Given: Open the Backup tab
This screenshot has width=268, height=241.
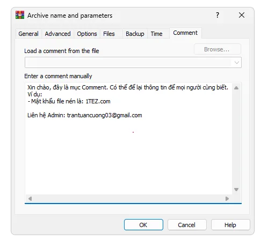Looking at the screenshot, I should coord(135,34).
